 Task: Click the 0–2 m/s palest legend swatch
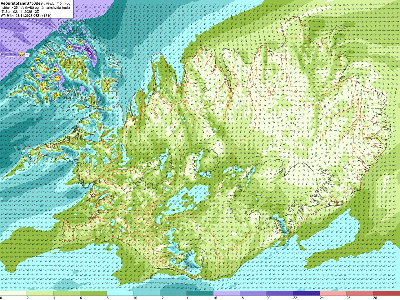(13, 293)
